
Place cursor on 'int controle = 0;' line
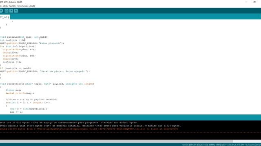12,40
